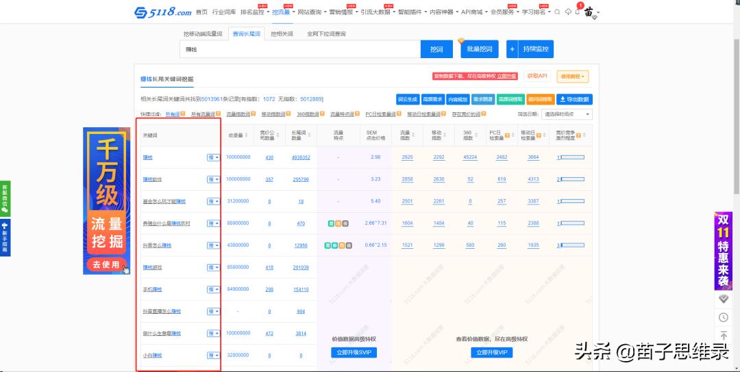
Task: Click the 挖词 search button
Action: (436, 49)
